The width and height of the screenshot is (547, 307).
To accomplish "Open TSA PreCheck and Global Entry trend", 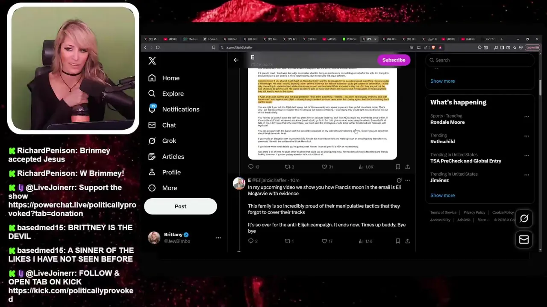I will 466,161.
